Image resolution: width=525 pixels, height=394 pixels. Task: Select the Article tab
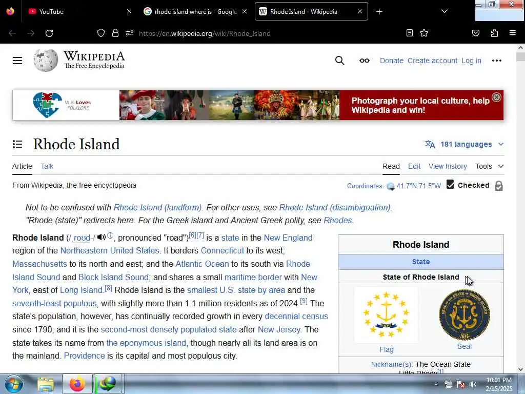point(22,166)
